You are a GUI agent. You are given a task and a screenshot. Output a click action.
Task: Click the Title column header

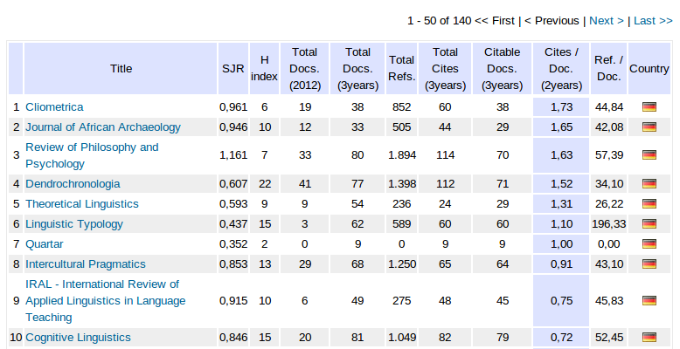click(121, 68)
